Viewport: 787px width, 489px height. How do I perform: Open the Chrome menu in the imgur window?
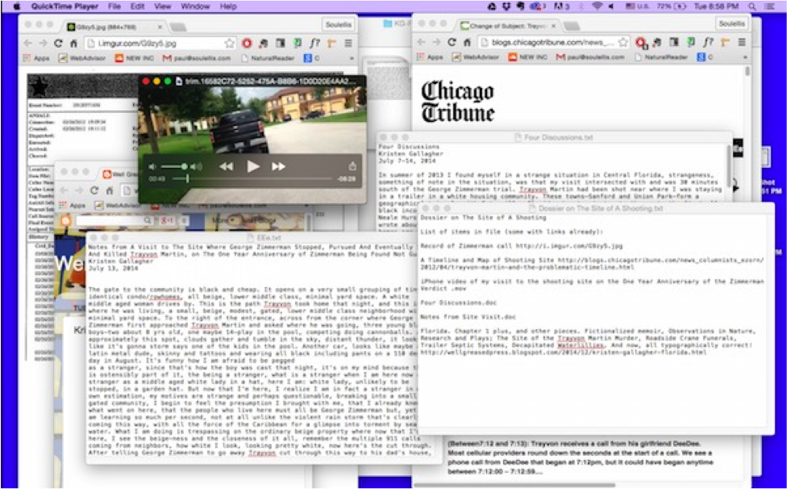click(x=348, y=44)
